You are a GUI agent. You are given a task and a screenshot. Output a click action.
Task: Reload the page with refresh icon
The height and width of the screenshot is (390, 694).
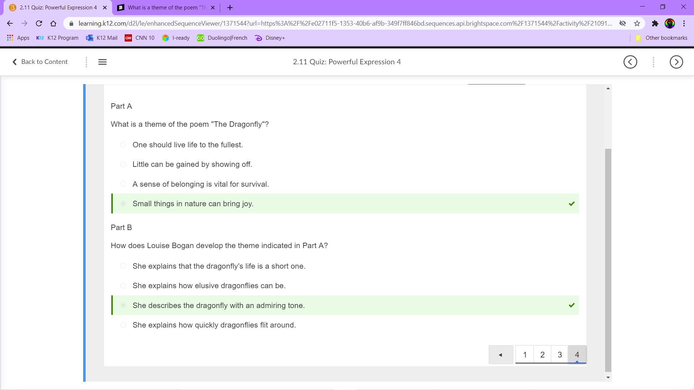point(39,23)
